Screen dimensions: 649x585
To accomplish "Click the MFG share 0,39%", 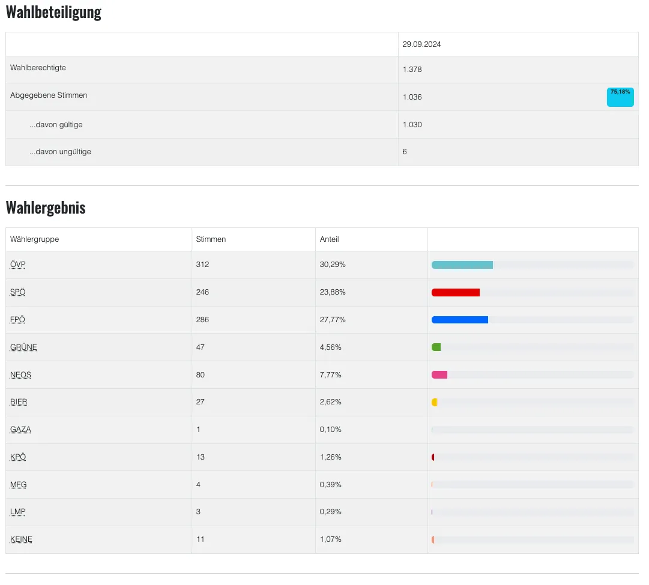I will pos(330,484).
